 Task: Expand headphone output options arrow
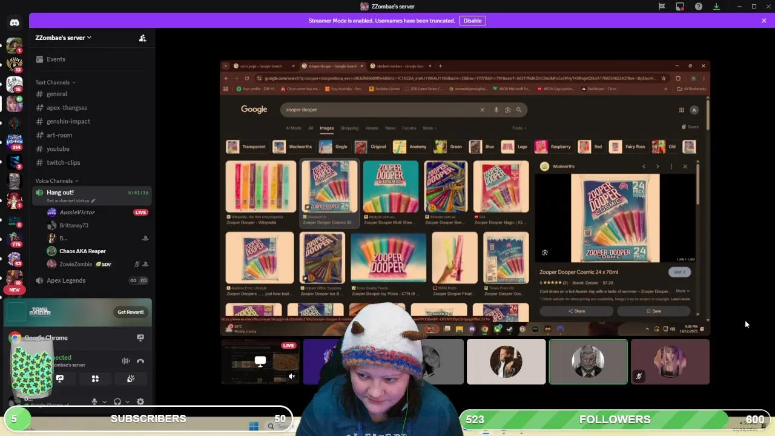127,401
